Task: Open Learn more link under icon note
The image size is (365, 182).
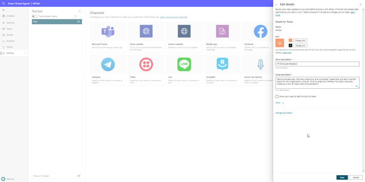Action: click(x=287, y=53)
